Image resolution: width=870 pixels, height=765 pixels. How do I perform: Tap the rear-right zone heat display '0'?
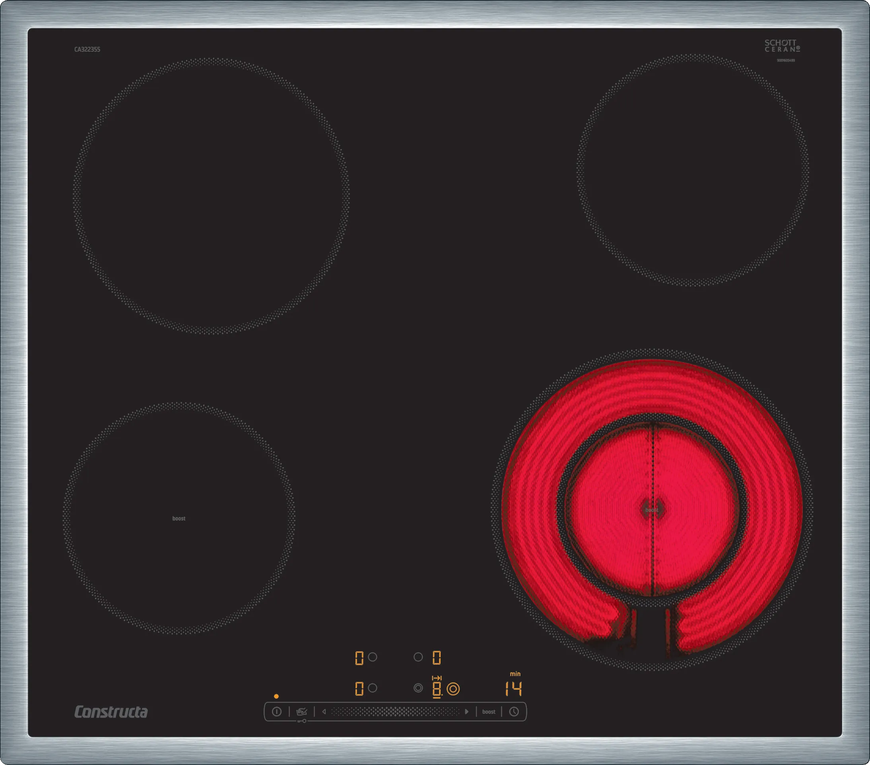[437, 658]
